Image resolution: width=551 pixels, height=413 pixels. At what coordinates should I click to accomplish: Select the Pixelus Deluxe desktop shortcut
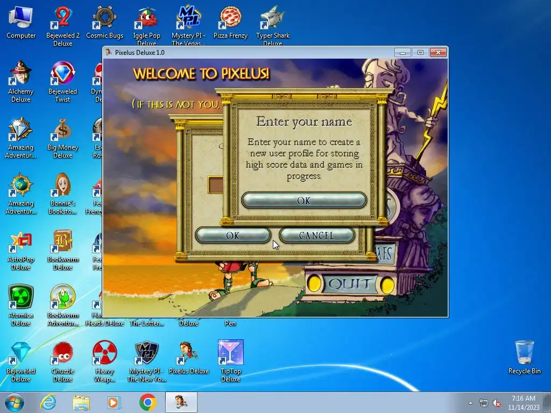tap(189, 358)
